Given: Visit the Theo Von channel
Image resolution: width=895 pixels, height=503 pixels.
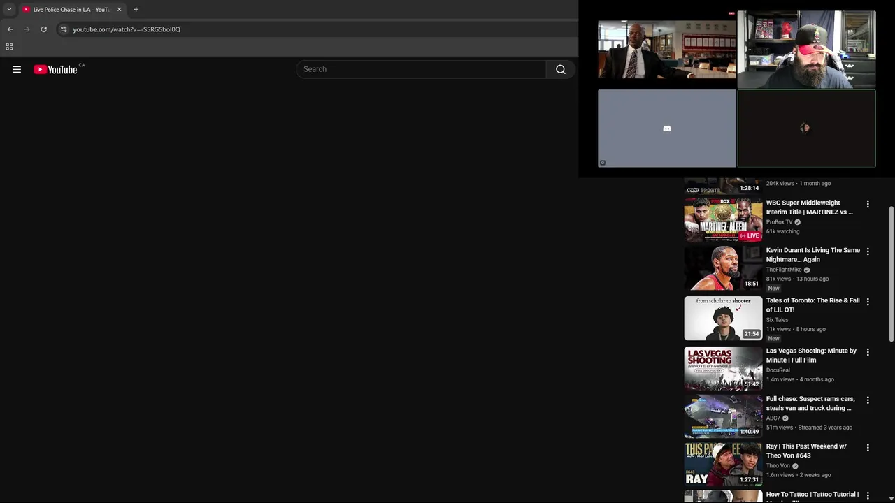Looking at the screenshot, I should [x=778, y=466].
